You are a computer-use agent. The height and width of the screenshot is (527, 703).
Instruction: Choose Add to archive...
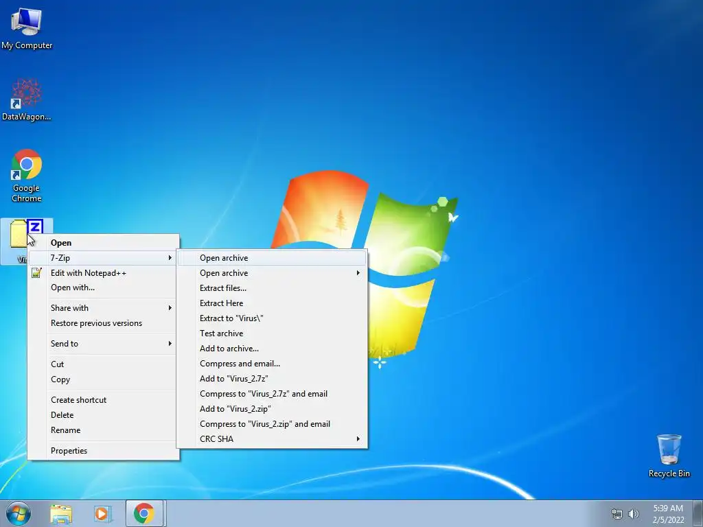(x=272, y=348)
